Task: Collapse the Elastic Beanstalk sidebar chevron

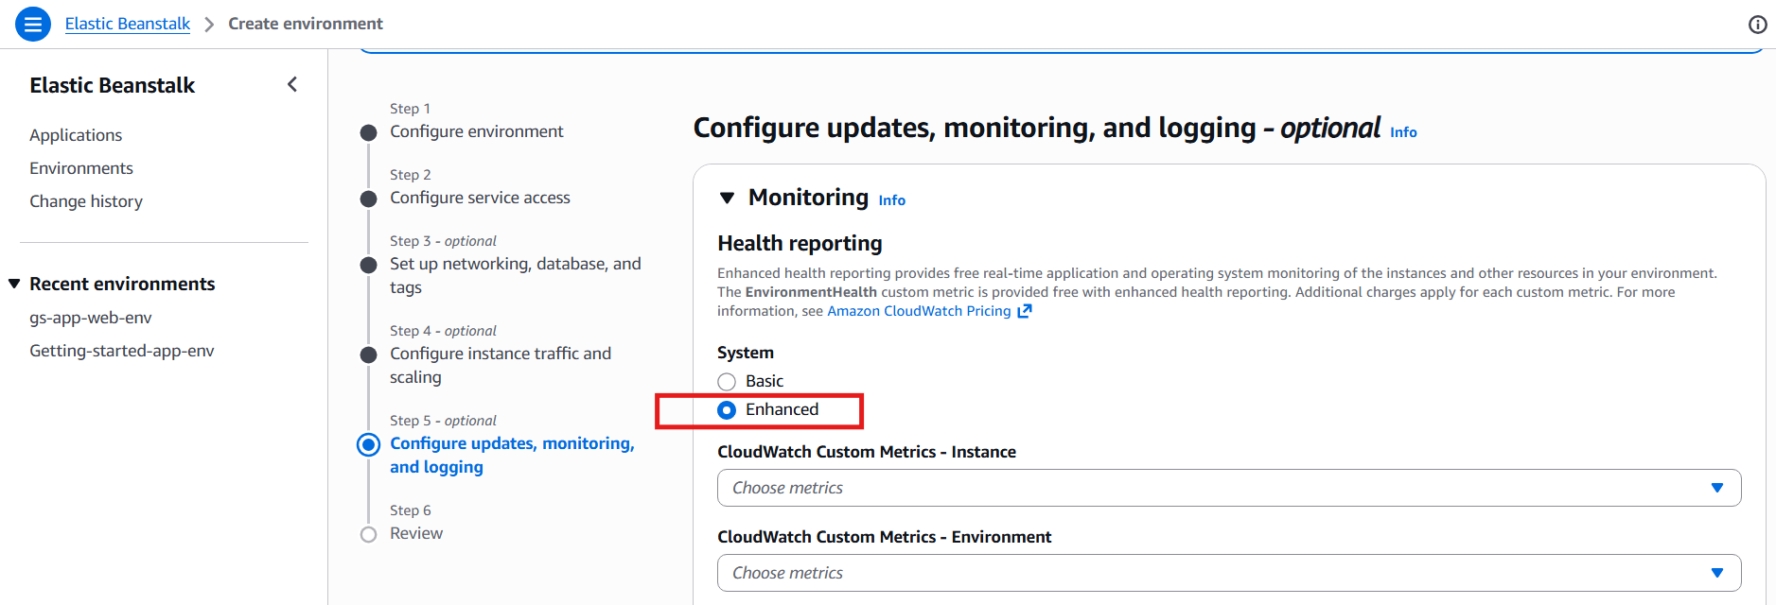Action: [292, 85]
